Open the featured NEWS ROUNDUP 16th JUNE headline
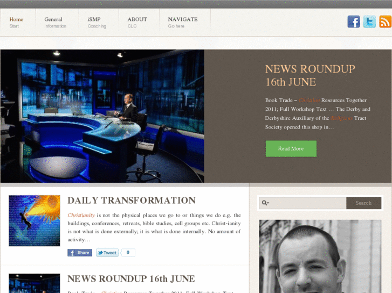This screenshot has width=392, height=293. click(x=310, y=76)
